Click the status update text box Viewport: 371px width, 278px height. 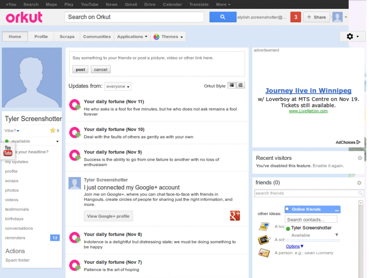pyautogui.click(x=157, y=58)
